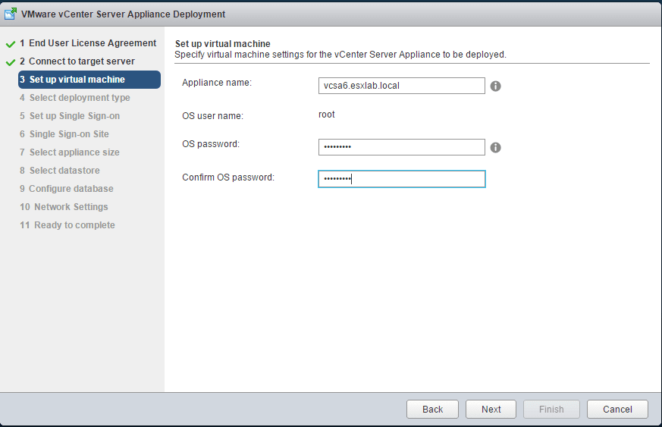
Task: Click green checkmark for Connect to target server
Action: (11, 62)
